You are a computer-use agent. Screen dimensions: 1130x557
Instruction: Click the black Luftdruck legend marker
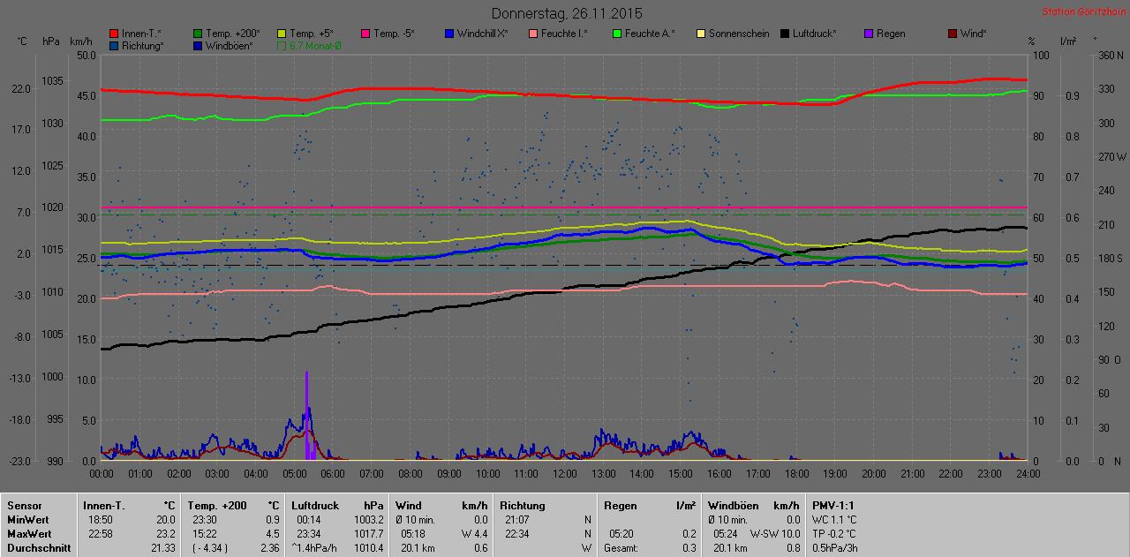785,34
